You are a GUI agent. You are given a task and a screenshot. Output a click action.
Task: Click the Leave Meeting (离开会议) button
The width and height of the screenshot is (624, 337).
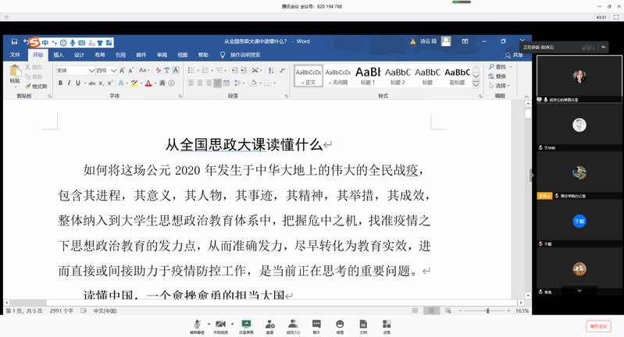point(598,325)
